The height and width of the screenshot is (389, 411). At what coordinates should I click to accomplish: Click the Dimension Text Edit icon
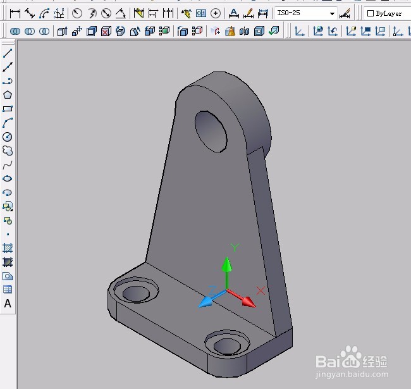[x=248, y=13]
